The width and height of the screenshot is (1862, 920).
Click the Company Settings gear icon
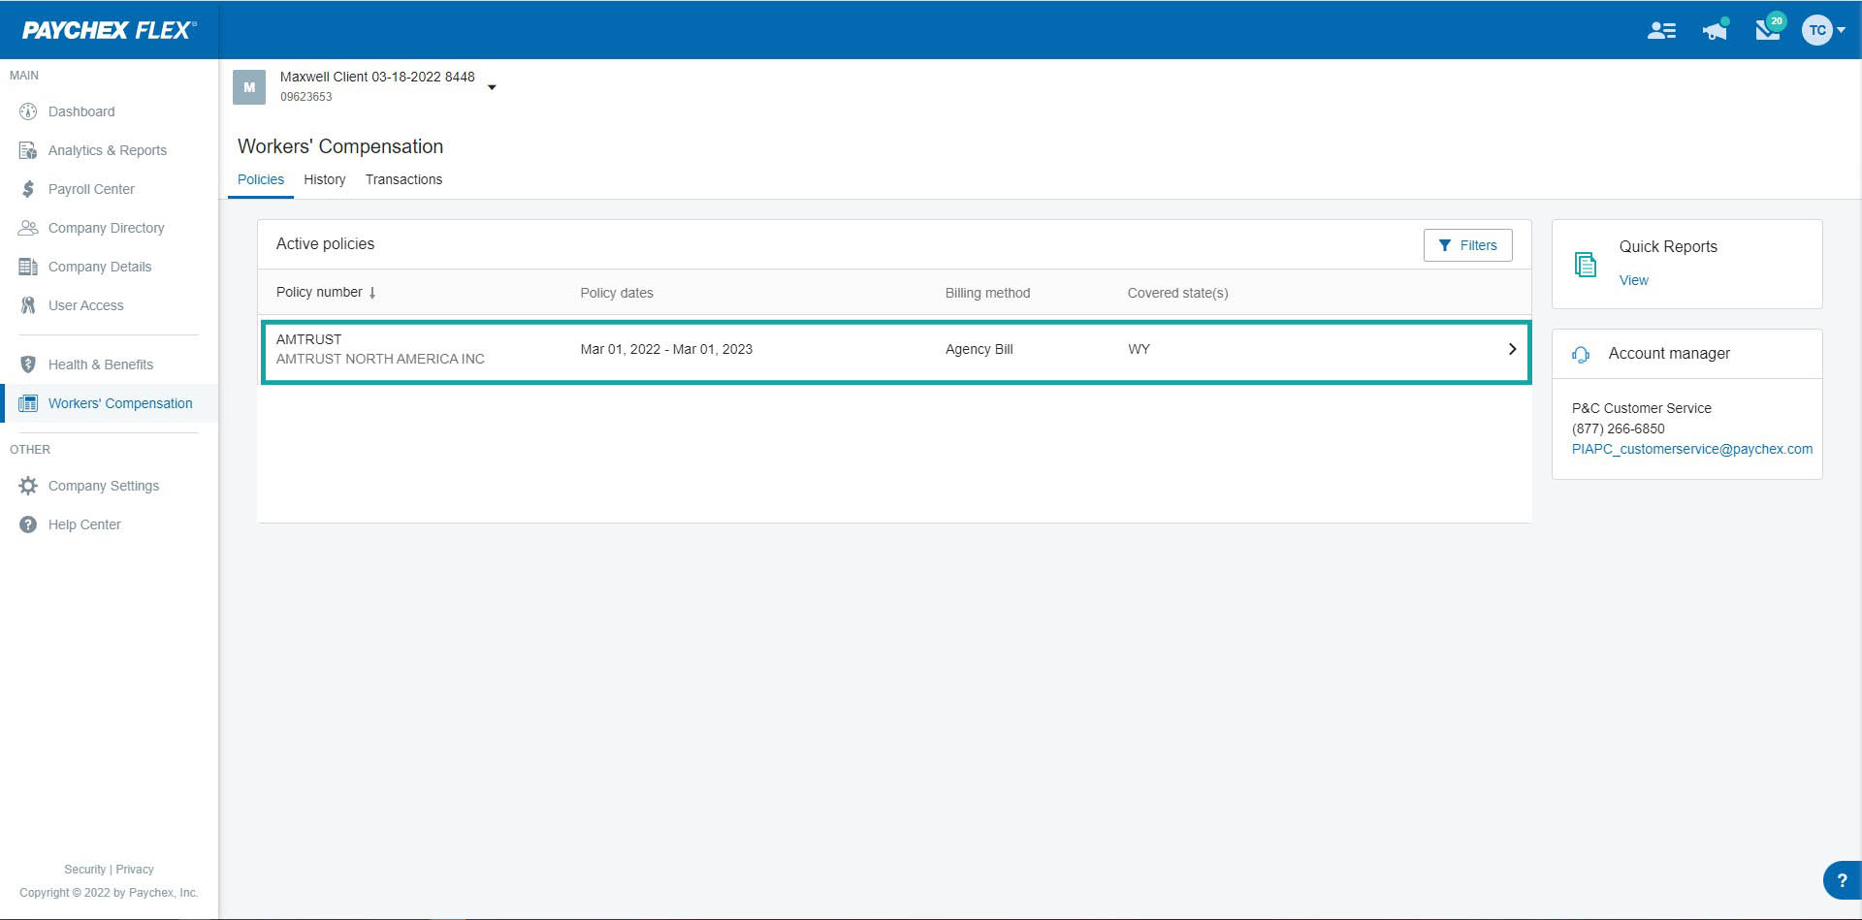pos(28,486)
